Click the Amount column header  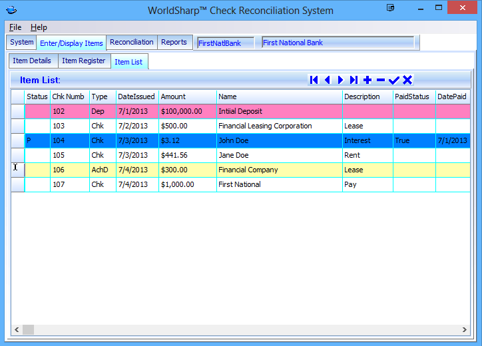(188, 96)
